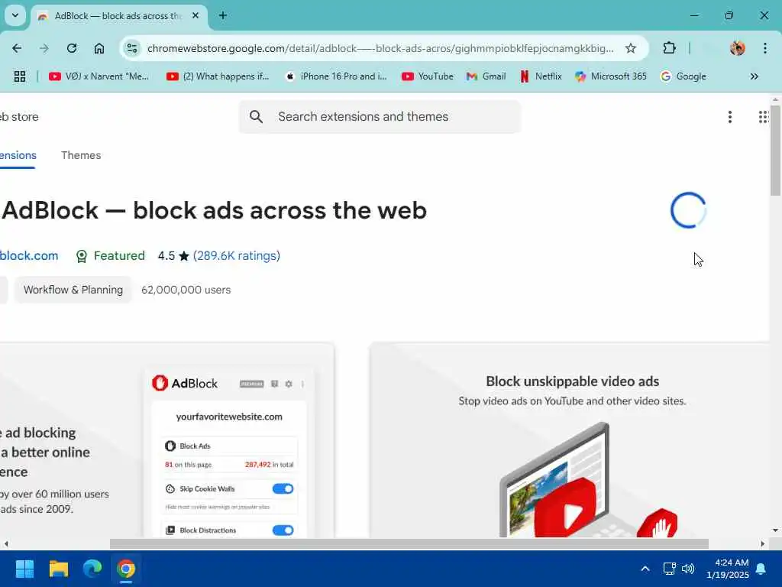The width and height of the screenshot is (782, 587).
Task: Open the tab search dropdown arrow
Action: point(15,15)
